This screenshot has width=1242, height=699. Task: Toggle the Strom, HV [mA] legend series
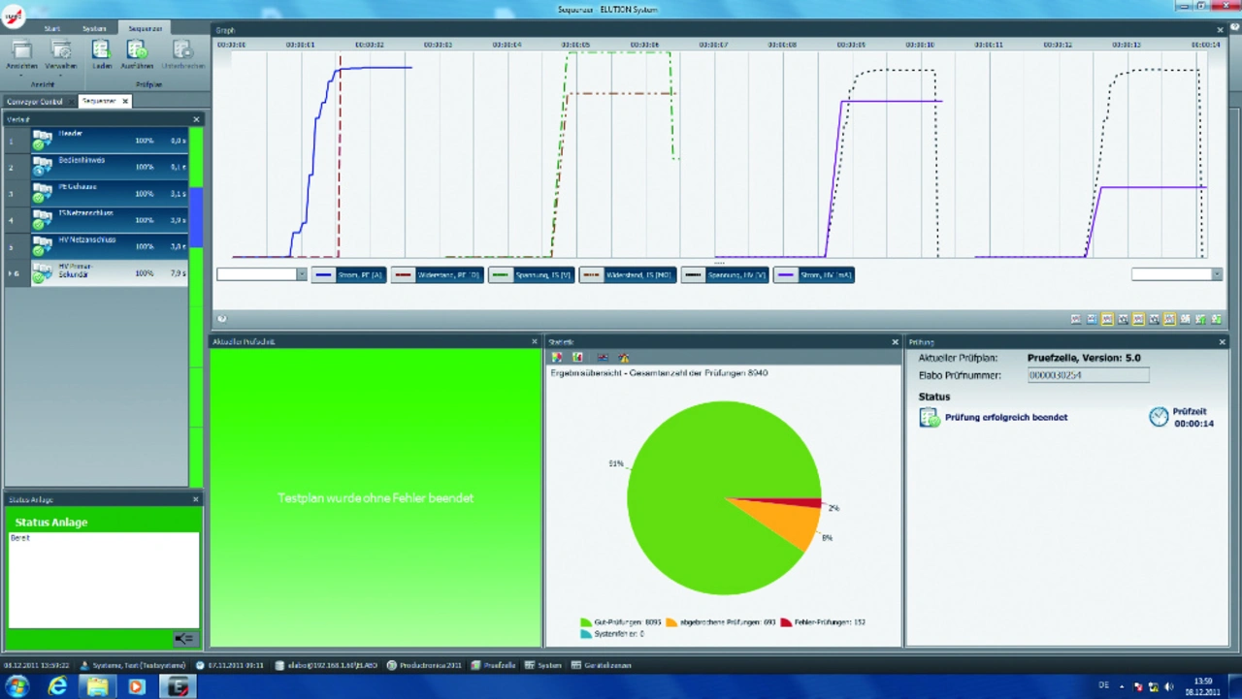coord(814,275)
